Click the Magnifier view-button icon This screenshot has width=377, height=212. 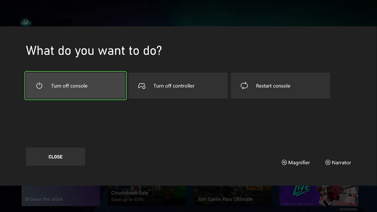[284, 163]
